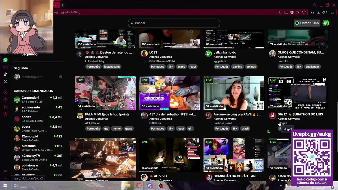The height and width of the screenshot is (190, 338).
Task: Toggle the ad blocker shield icon
Action: click(x=292, y=12)
